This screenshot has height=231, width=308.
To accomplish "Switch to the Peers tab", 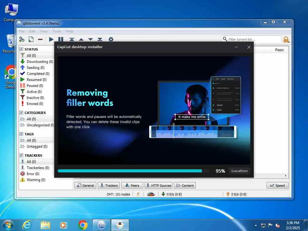I will 132,185.
